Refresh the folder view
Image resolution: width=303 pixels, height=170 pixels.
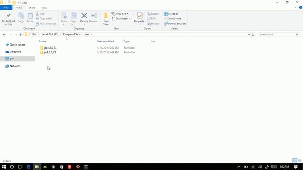(253, 34)
